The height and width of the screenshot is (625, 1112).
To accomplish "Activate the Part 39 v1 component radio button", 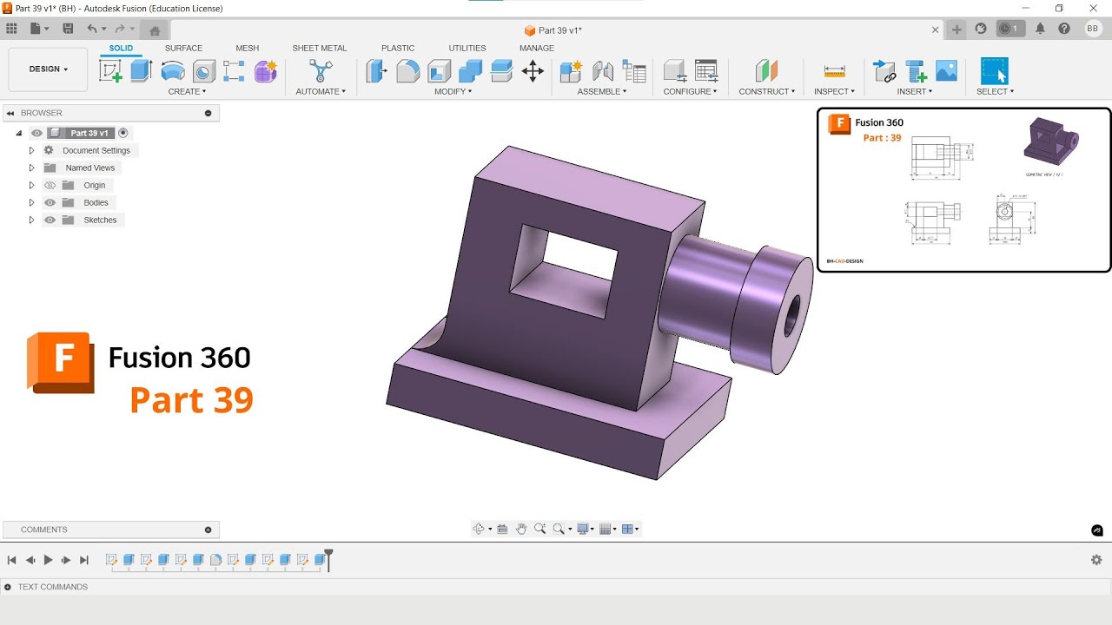I will pos(122,133).
